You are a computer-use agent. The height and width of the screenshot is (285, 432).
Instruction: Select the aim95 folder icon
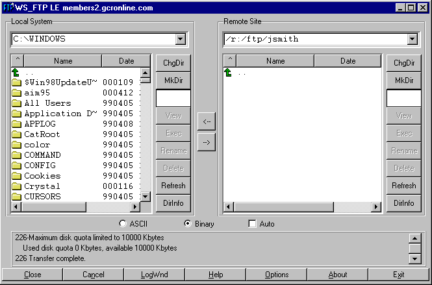(x=16, y=93)
